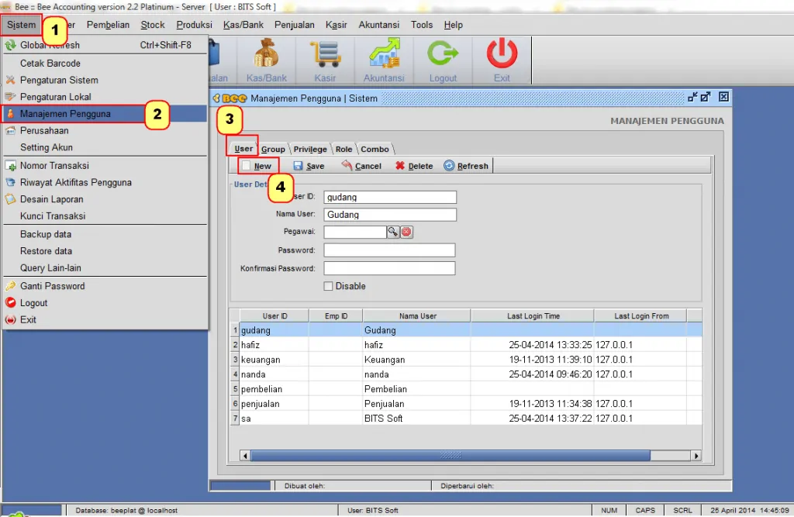794x517 pixels.
Task: Open the Akuntansi chart toolbar icon
Action: [384, 60]
